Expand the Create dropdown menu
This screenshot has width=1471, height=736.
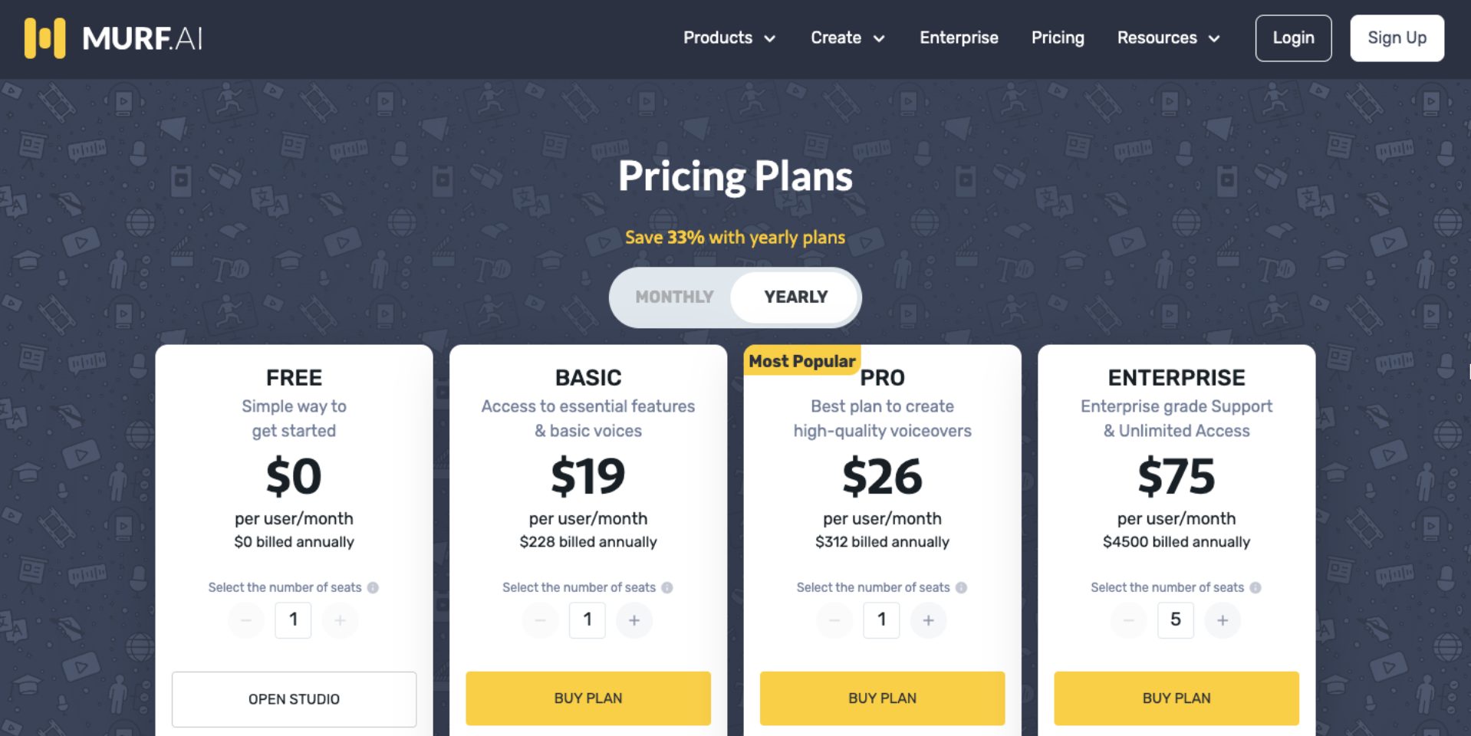(847, 38)
